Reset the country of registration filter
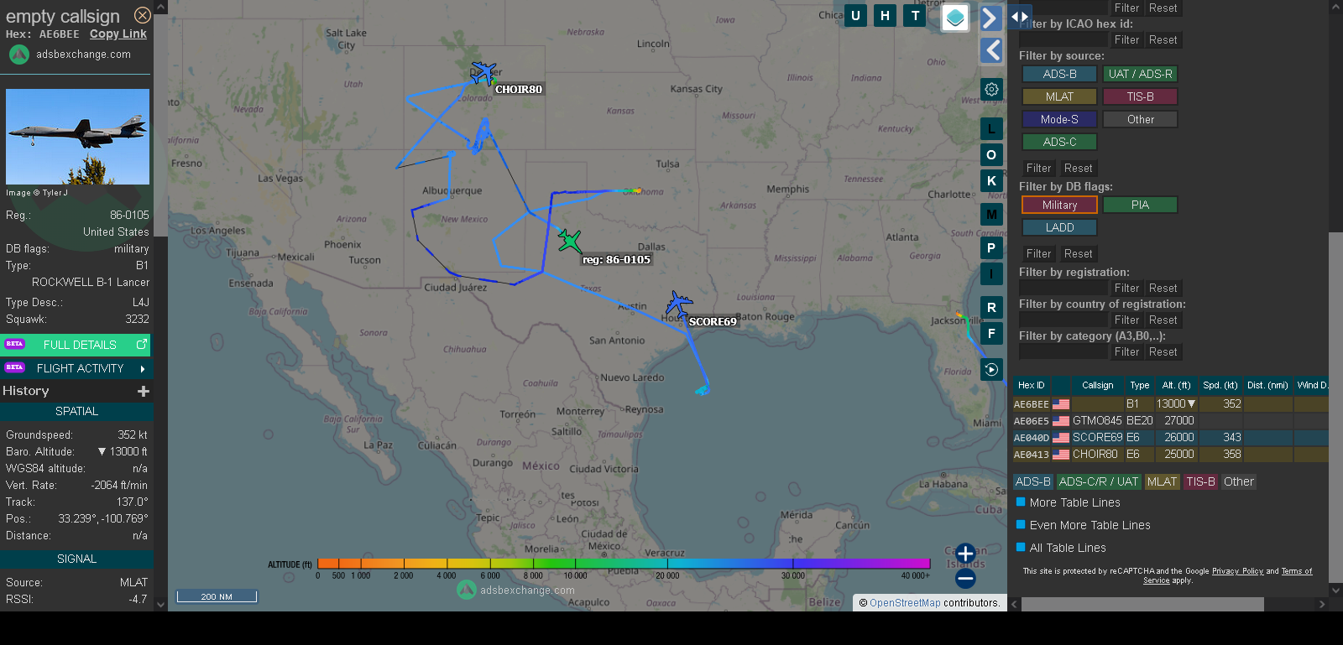The height and width of the screenshot is (645, 1343). click(x=1163, y=320)
